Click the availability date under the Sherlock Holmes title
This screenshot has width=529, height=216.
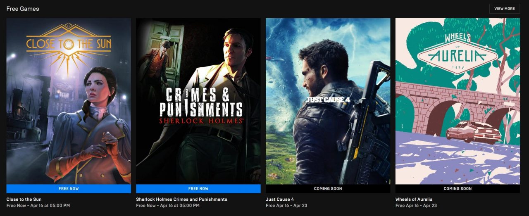[168, 206]
